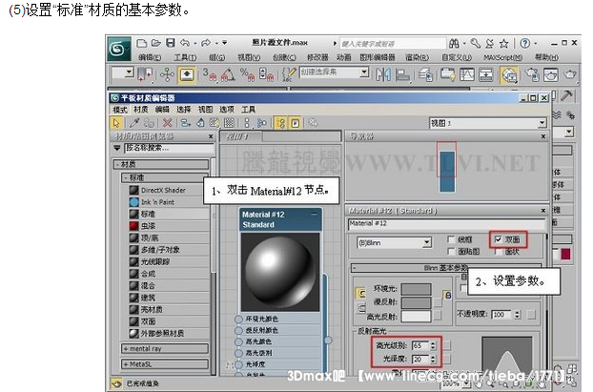Redo action in title bar
This screenshot has height=392, width=593.
pos(206,43)
